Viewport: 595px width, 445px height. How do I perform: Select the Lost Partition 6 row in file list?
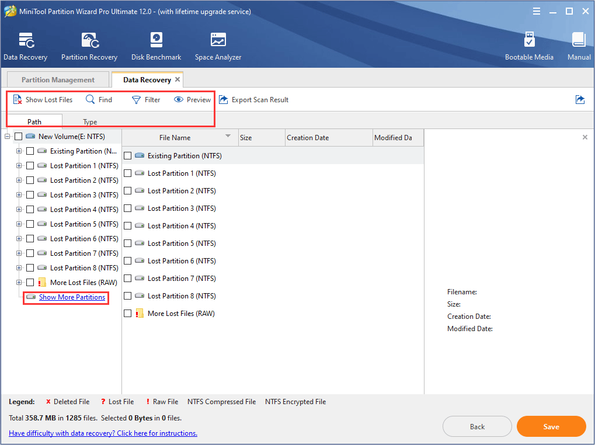point(273,260)
